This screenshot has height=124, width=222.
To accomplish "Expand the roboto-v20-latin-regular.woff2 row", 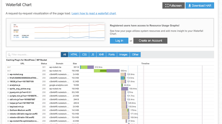I will (8, 114).
